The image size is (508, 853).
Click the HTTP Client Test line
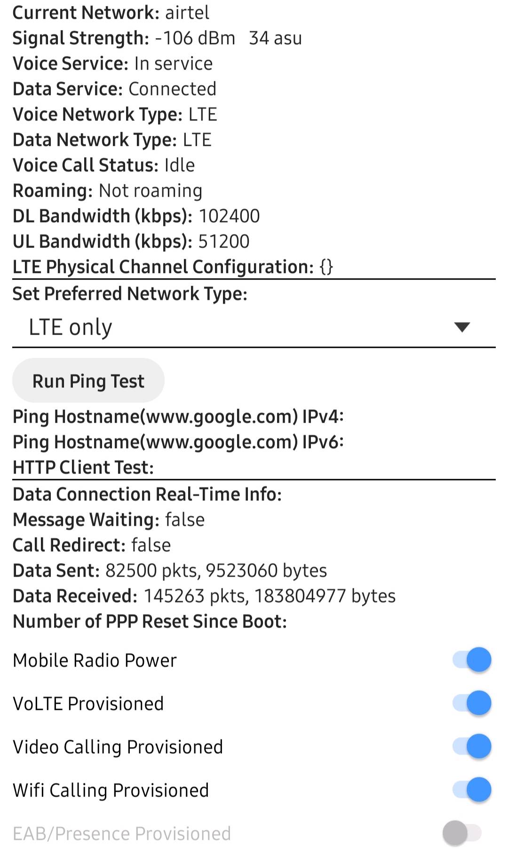pyautogui.click(x=83, y=467)
